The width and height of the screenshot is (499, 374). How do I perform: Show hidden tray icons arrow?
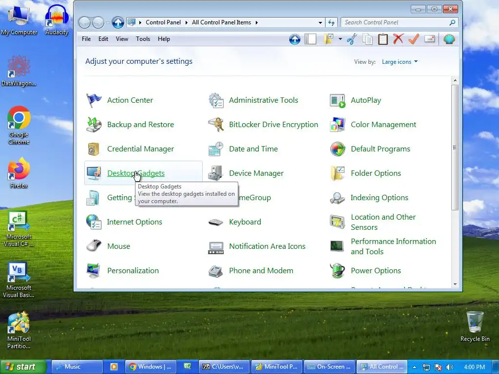(x=414, y=367)
